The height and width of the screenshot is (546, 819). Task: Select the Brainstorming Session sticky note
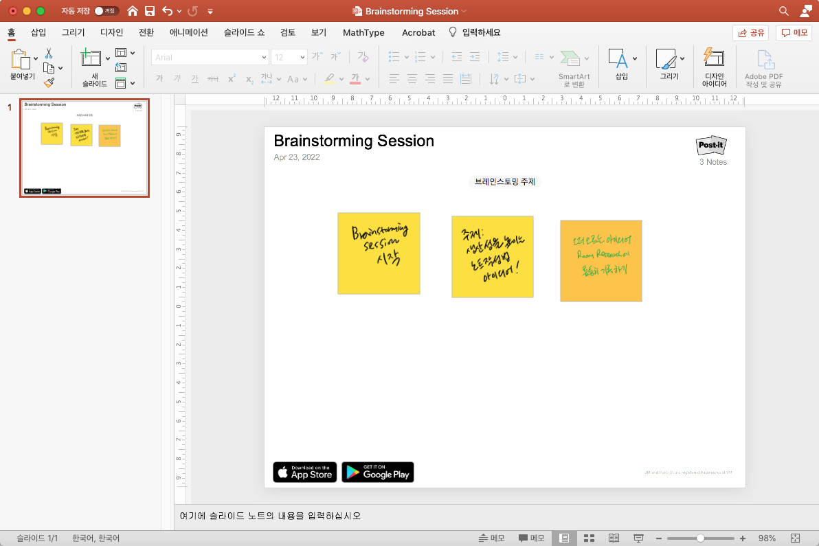[379, 253]
